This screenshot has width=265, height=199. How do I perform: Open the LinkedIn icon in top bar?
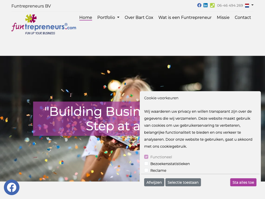[205, 5]
